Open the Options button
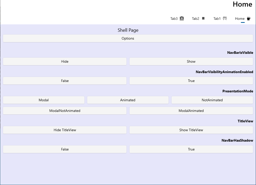Image resolution: width=256 pixels, height=185 pixels. [128, 38]
